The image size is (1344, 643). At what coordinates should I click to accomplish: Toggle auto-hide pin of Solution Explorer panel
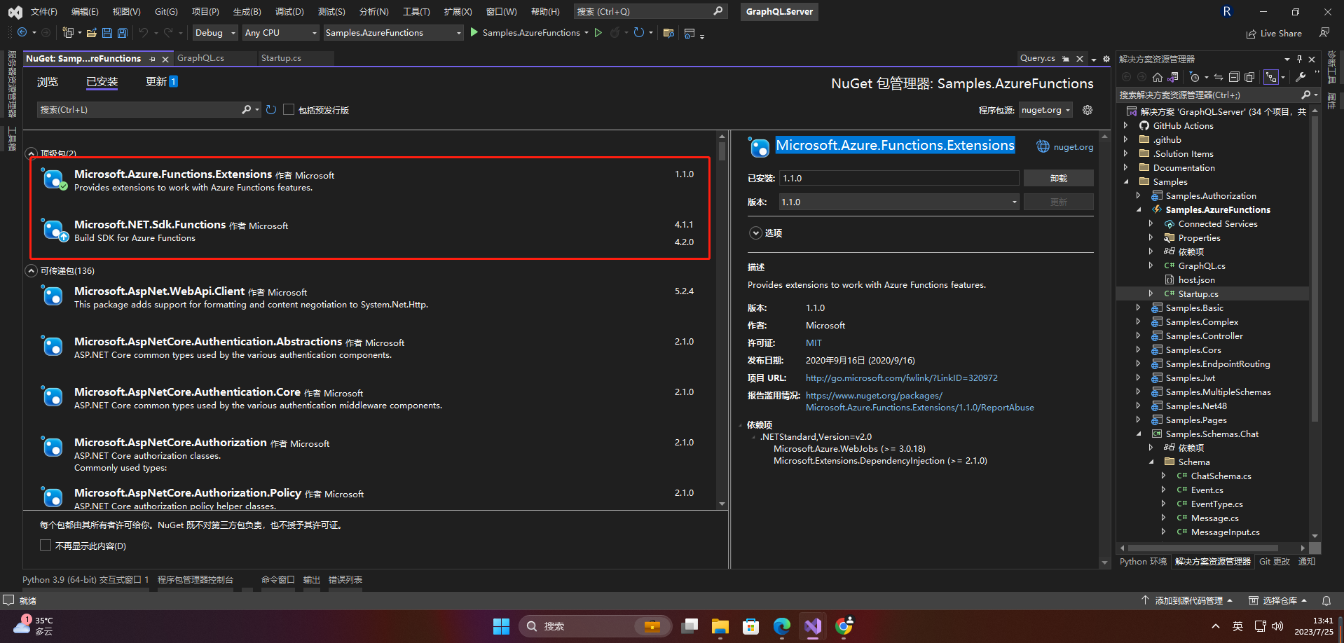coord(1299,59)
